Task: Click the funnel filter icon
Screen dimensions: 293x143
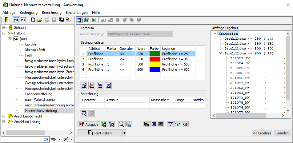Action: [170, 124]
